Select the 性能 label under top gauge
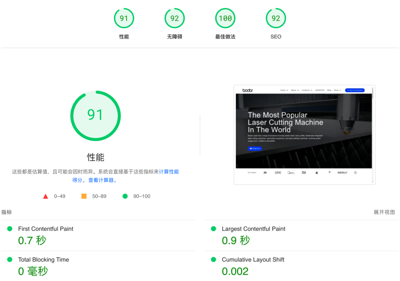The height and width of the screenshot is (281, 400). tap(124, 37)
